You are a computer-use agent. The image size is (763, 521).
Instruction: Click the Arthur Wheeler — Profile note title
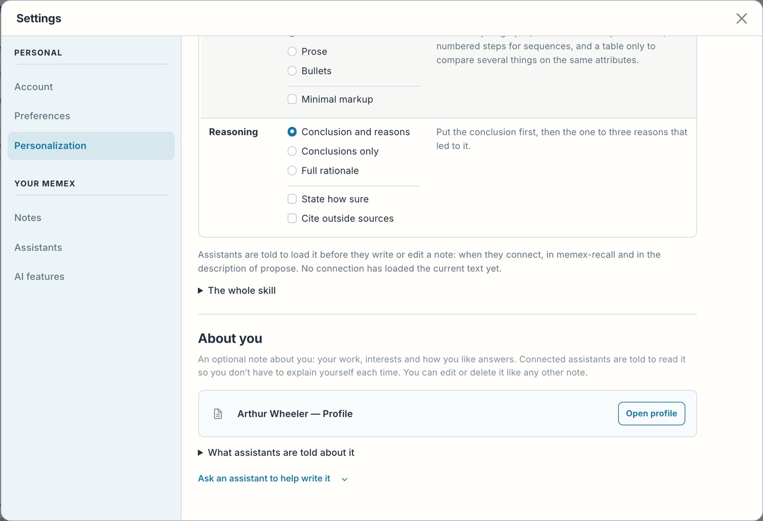tap(295, 414)
